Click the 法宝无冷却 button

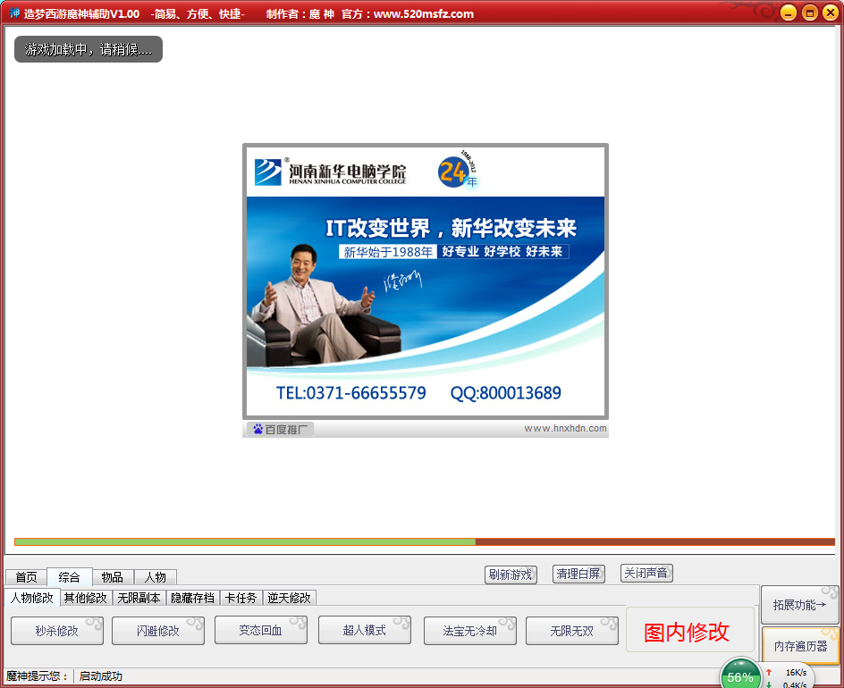[x=470, y=631]
